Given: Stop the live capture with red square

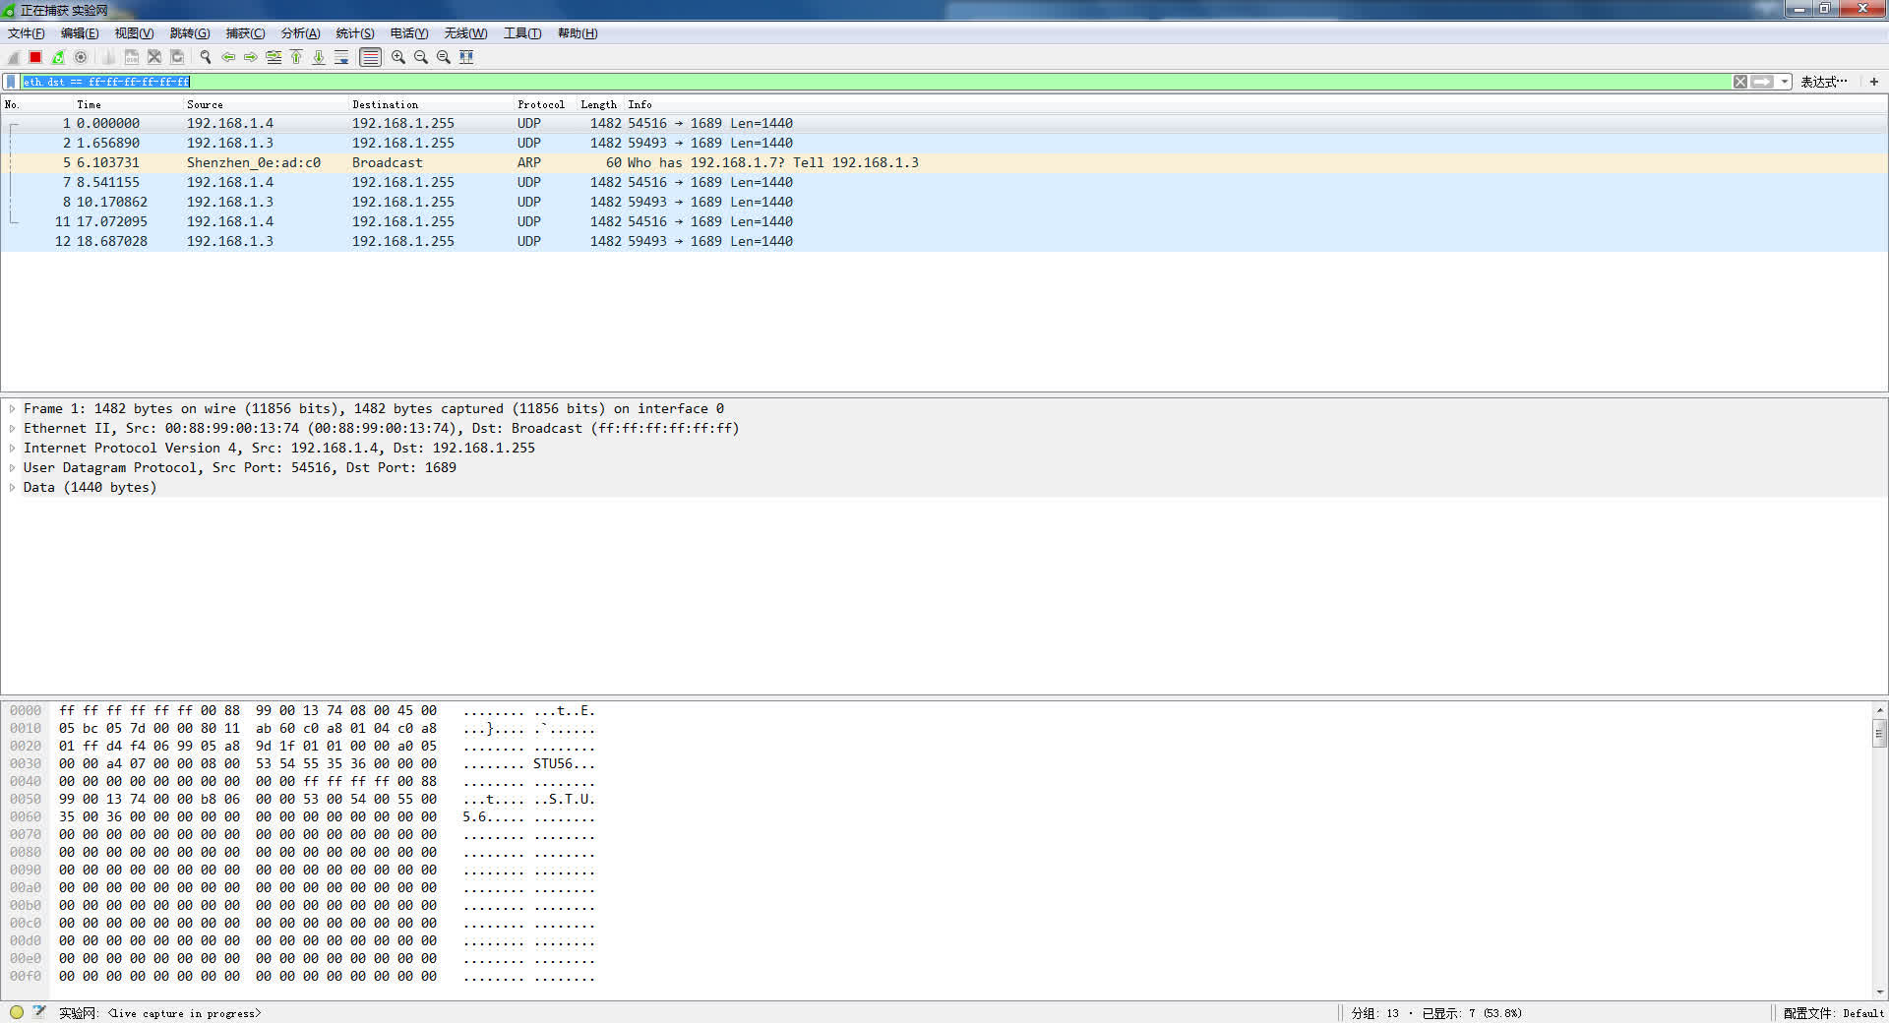Looking at the screenshot, I should pyautogui.click(x=35, y=57).
